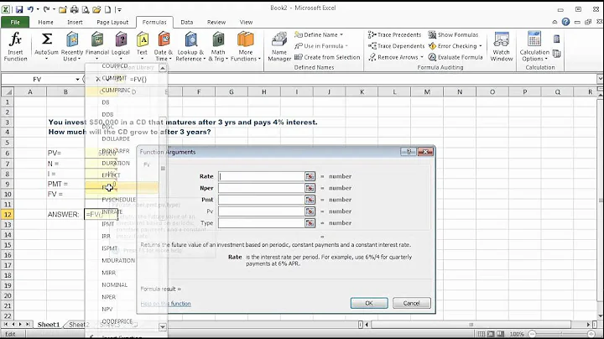Open the File tab
Screen dimensions: 604x339
pyautogui.click(x=15, y=22)
